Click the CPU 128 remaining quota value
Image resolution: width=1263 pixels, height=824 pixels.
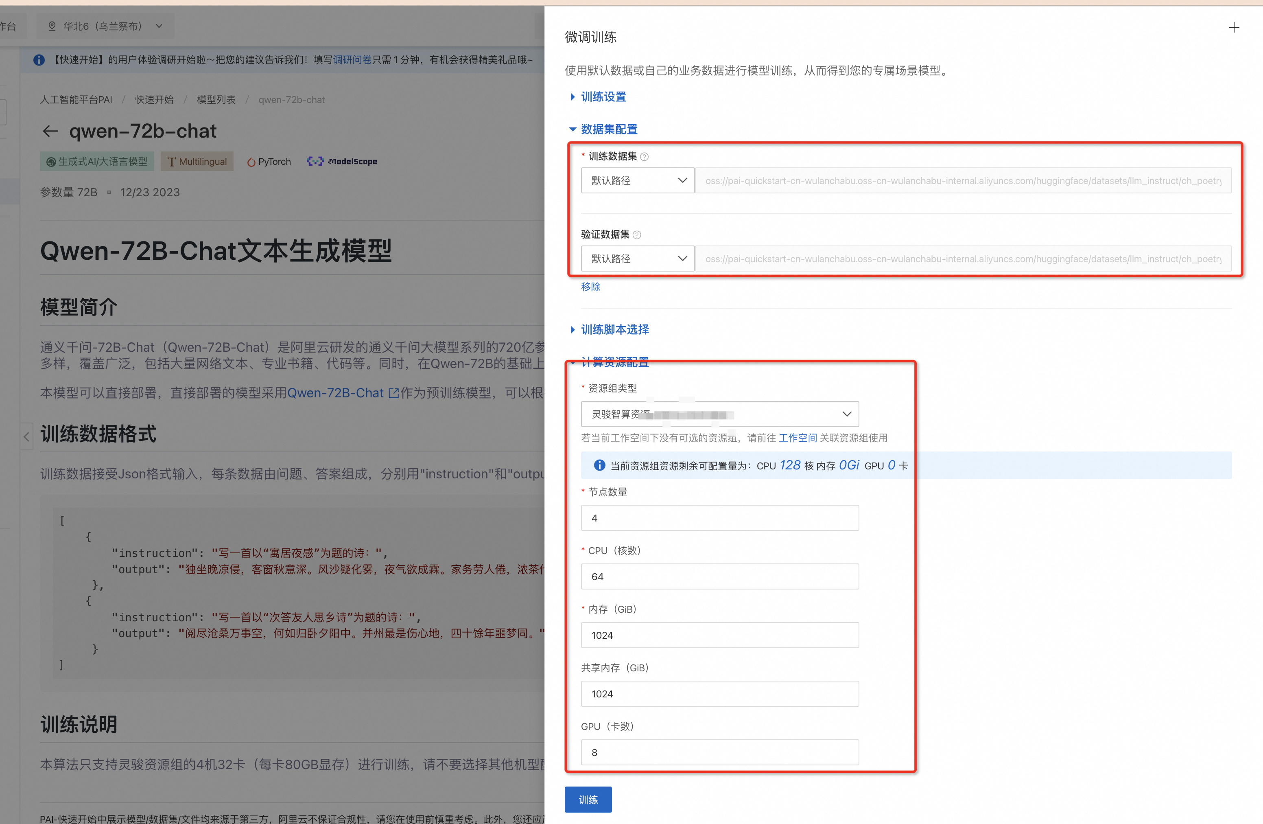(x=790, y=465)
